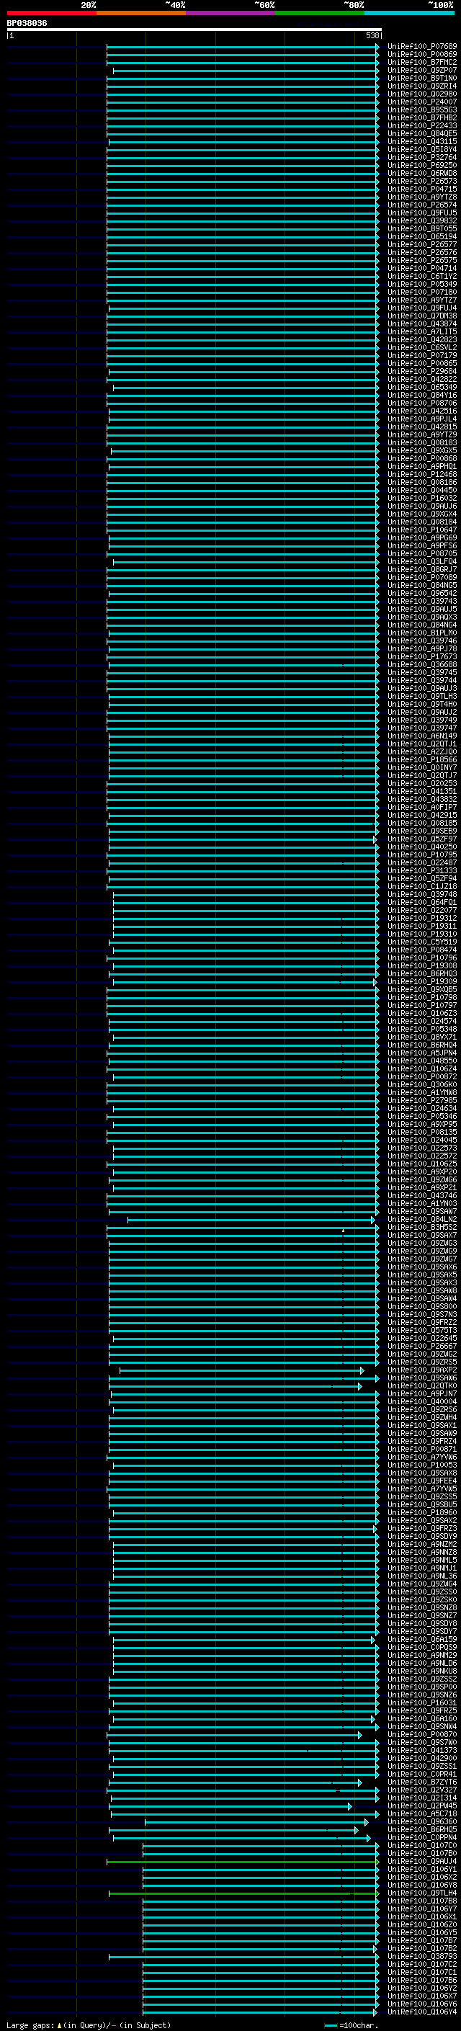Select label UniRef100_Q39832
The width and height of the screenshot is (461, 2031).
pos(422,220)
